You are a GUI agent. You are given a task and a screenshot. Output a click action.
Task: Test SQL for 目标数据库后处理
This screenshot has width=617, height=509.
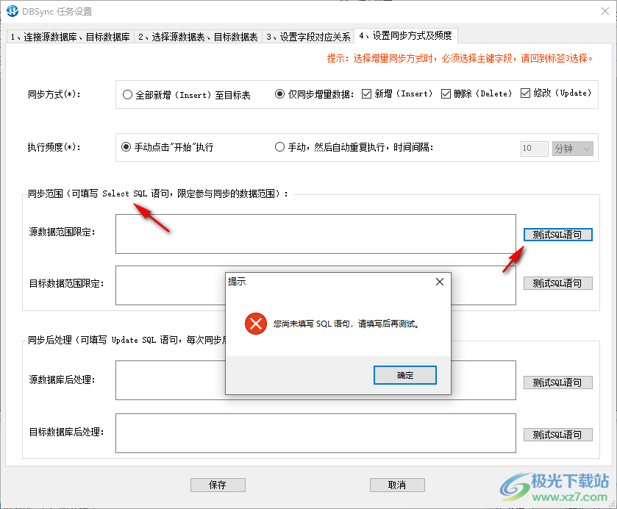pos(557,435)
